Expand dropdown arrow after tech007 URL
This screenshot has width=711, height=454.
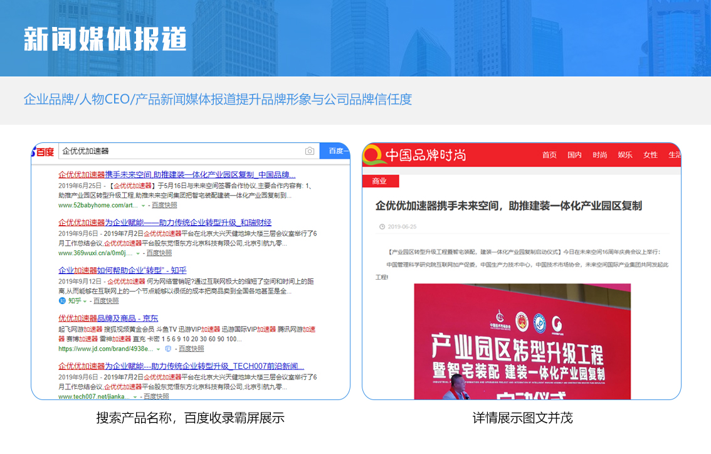[x=135, y=397]
